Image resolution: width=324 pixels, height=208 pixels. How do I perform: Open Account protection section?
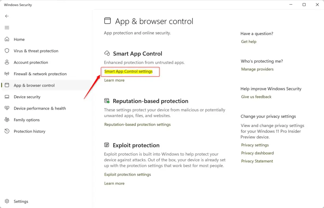[x=31, y=62]
